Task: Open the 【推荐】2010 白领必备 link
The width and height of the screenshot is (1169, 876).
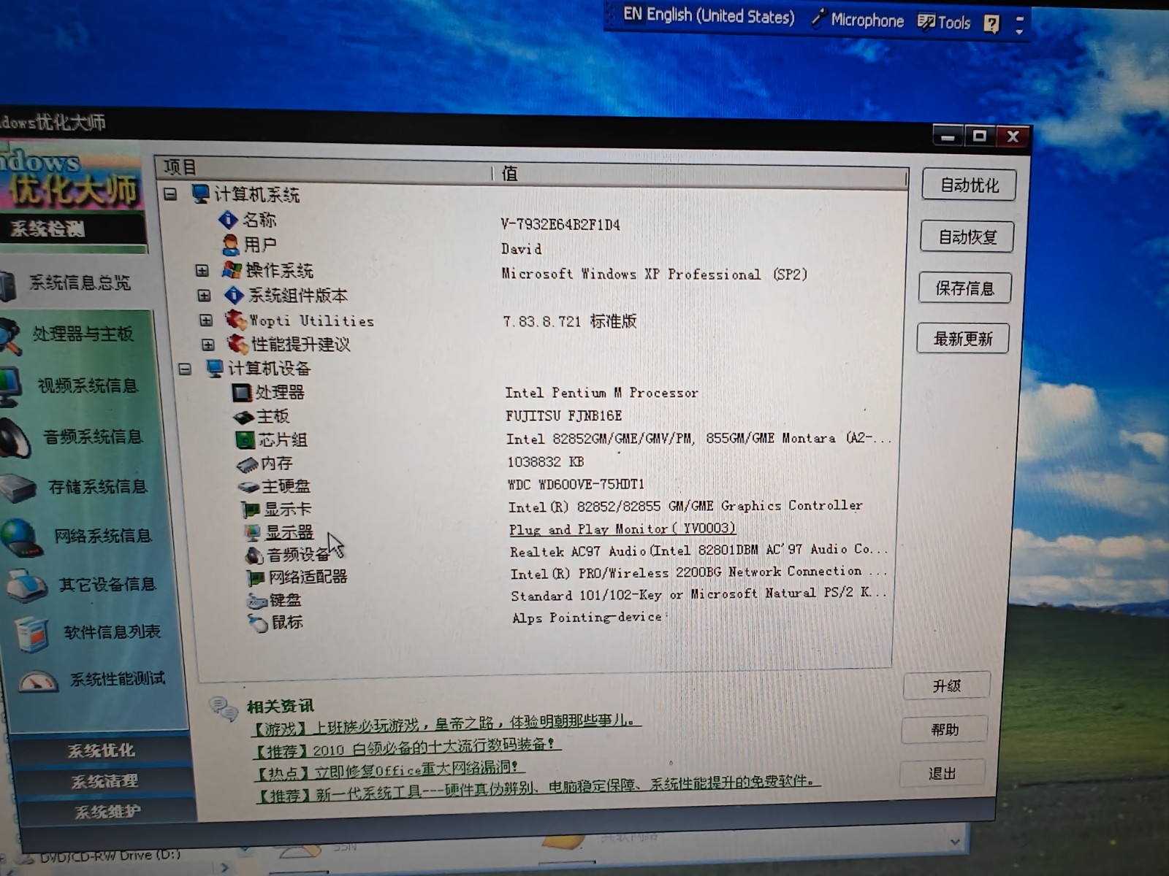Action: click(x=405, y=748)
